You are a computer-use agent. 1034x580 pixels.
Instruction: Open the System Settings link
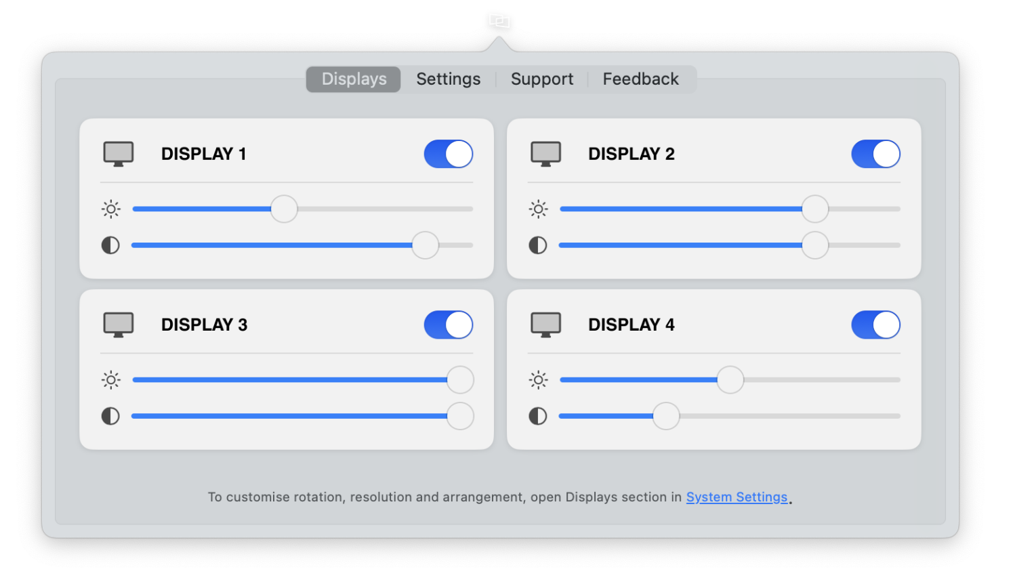click(737, 497)
